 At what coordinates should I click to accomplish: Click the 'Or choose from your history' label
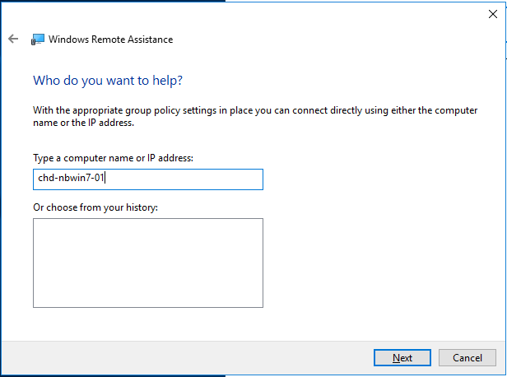(95, 207)
